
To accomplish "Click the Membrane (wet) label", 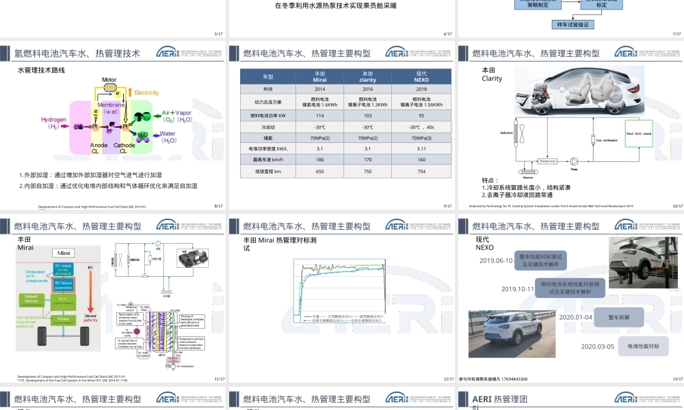I will 111,108.
